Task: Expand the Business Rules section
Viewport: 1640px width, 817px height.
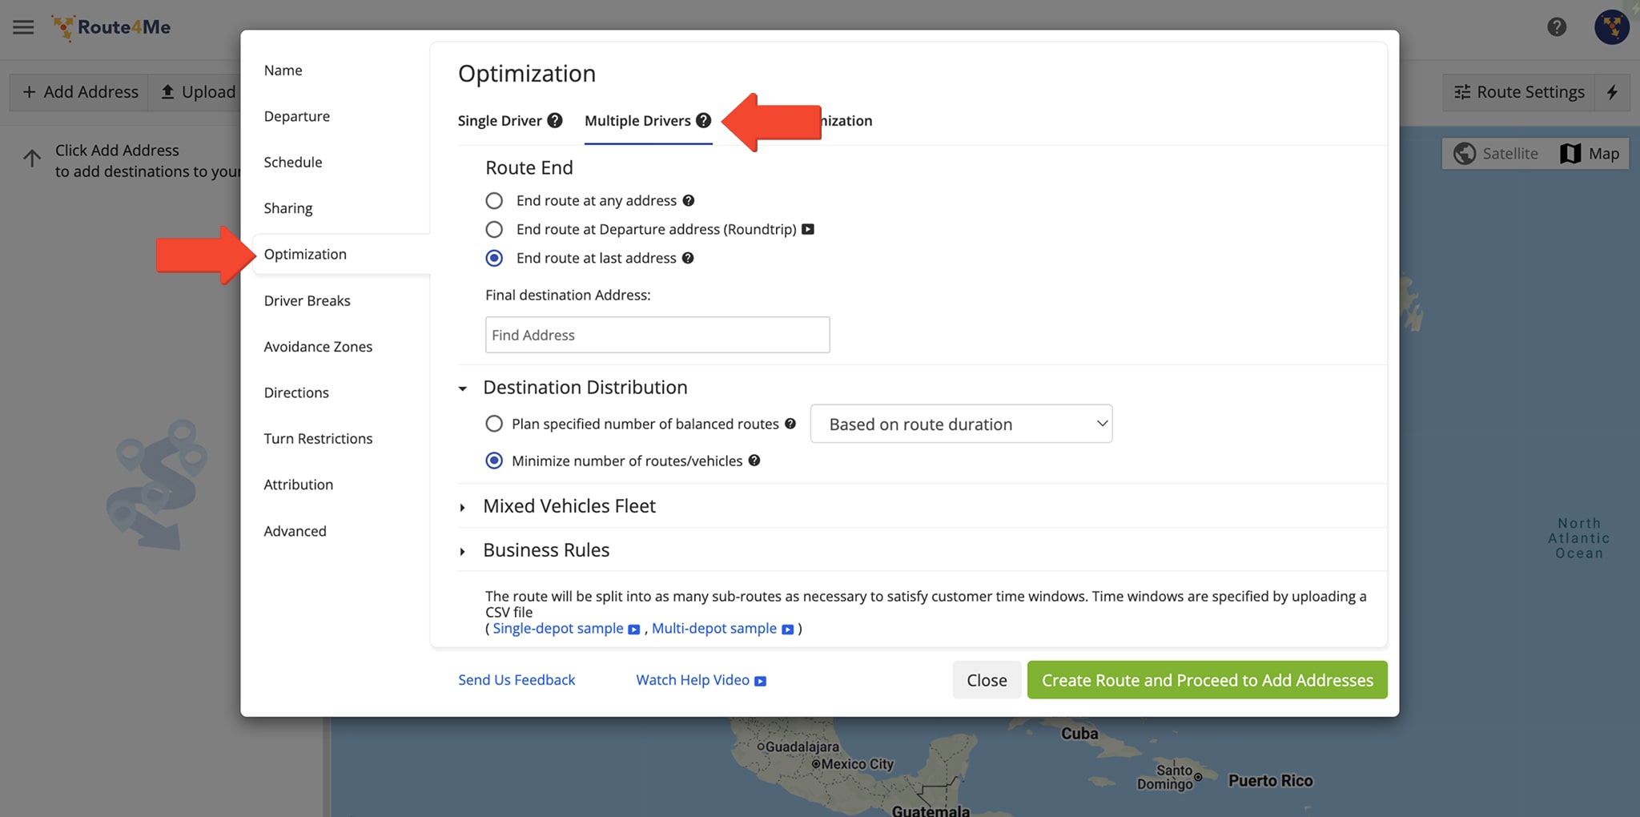Action: tap(545, 549)
